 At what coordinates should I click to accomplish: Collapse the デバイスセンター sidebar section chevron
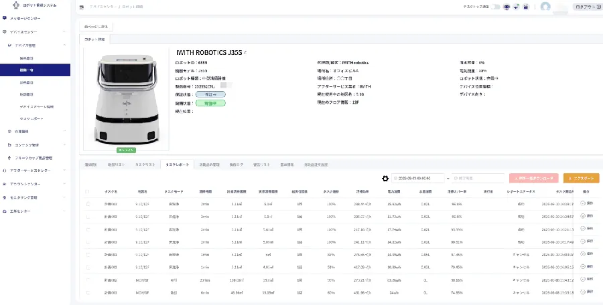[64, 31]
